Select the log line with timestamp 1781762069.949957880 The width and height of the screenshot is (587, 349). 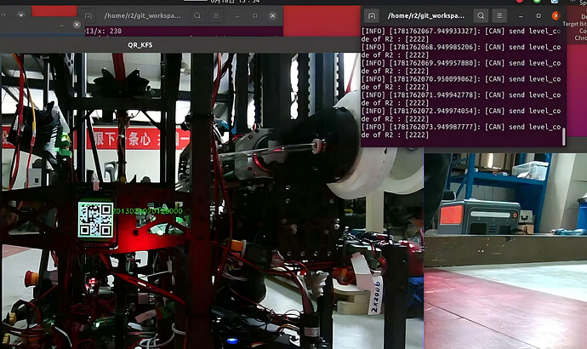pyautogui.click(x=461, y=63)
